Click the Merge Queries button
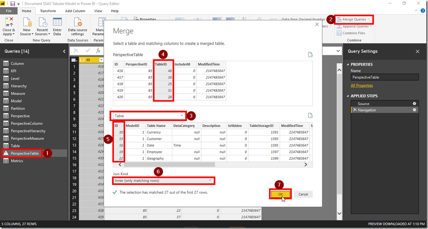The height and width of the screenshot is (229, 428). 354,20
